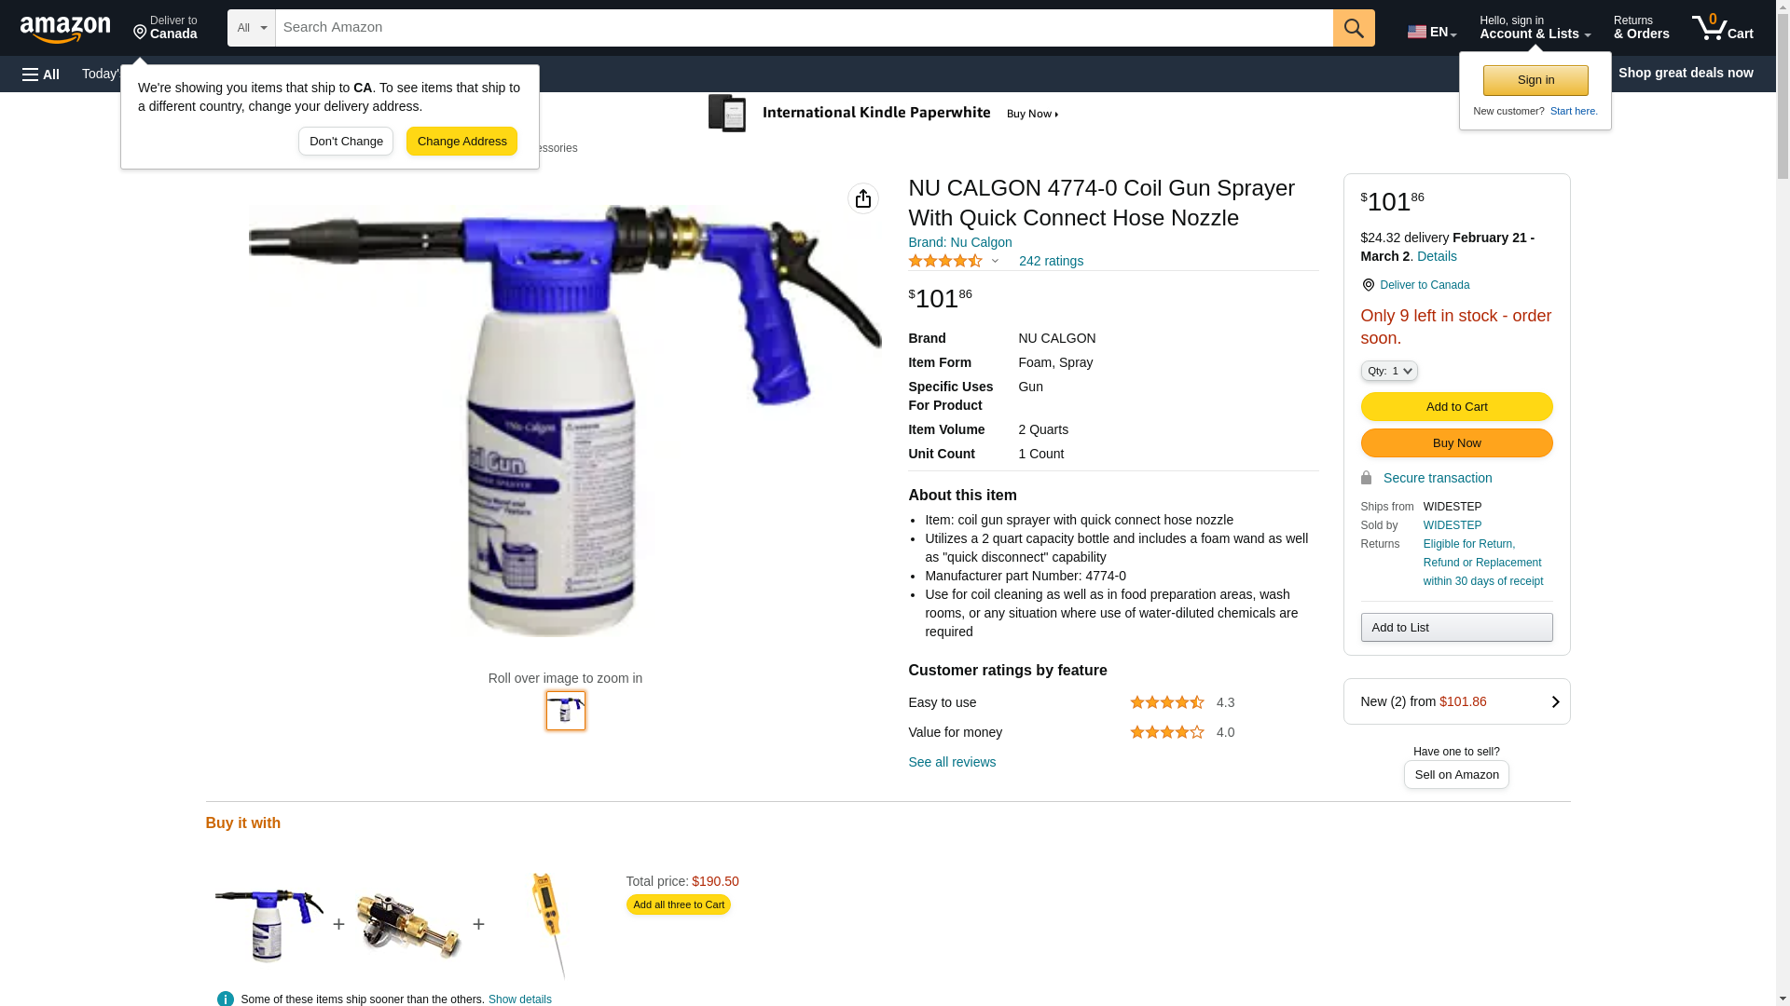Click the Add to Cart button
1790x1006 pixels.
coord(1456,407)
